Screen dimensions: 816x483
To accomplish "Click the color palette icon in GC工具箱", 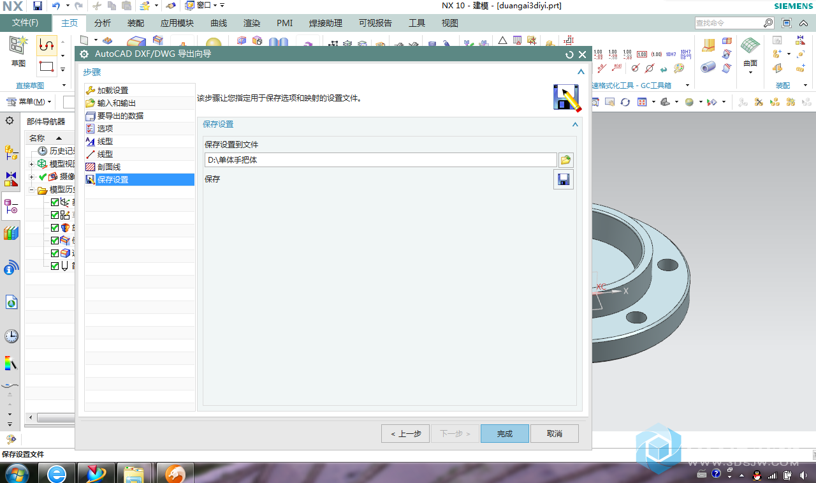I will [680, 68].
